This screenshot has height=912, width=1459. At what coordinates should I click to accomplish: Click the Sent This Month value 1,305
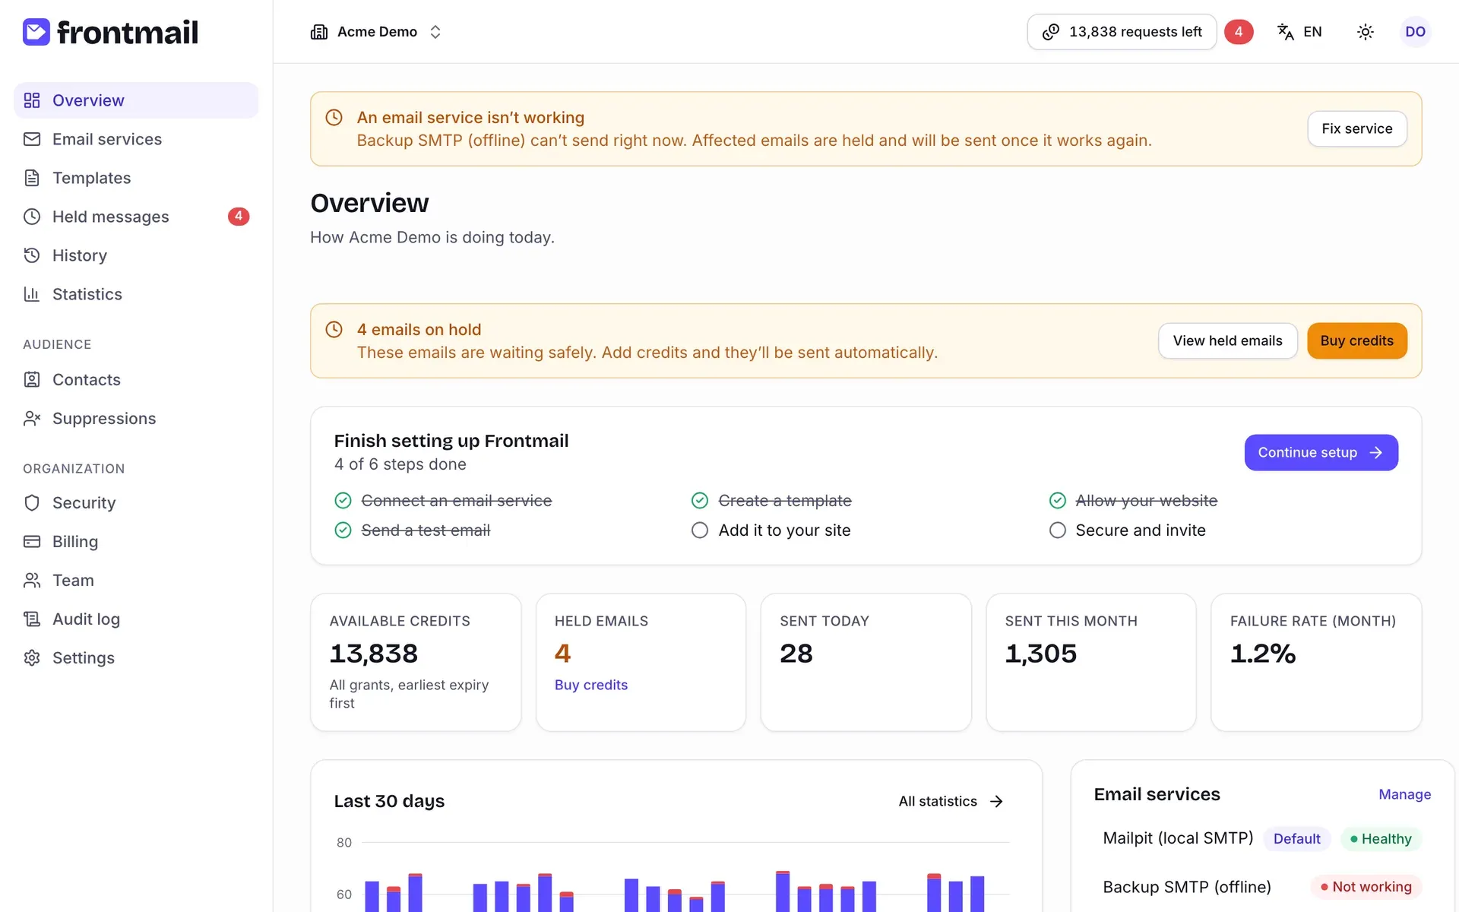(x=1040, y=654)
